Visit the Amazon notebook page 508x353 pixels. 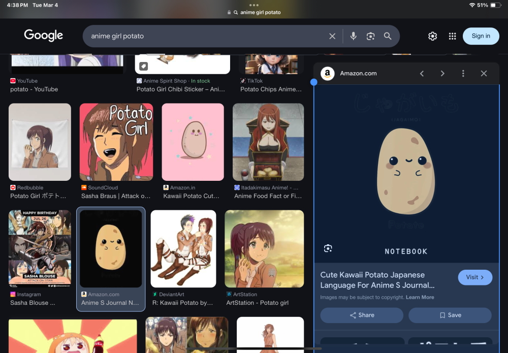[475, 277]
